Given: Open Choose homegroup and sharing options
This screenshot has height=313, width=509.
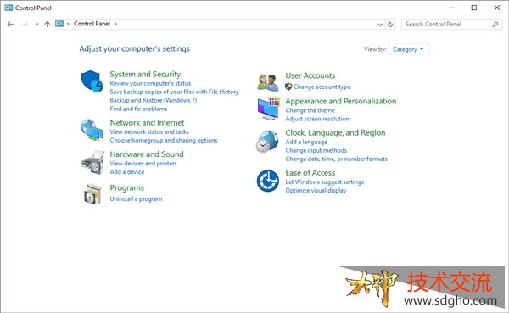Looking at the screenshot, I should coord(164,140).
